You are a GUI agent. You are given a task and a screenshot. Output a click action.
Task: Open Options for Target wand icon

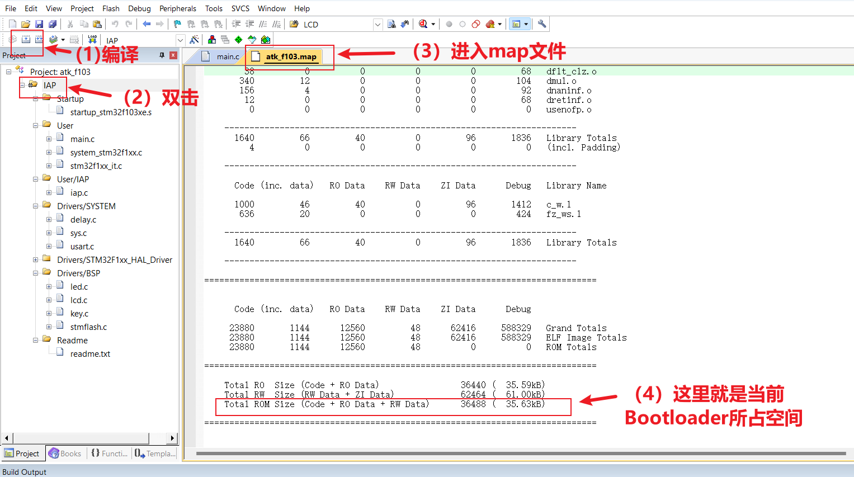pos(194,40)
